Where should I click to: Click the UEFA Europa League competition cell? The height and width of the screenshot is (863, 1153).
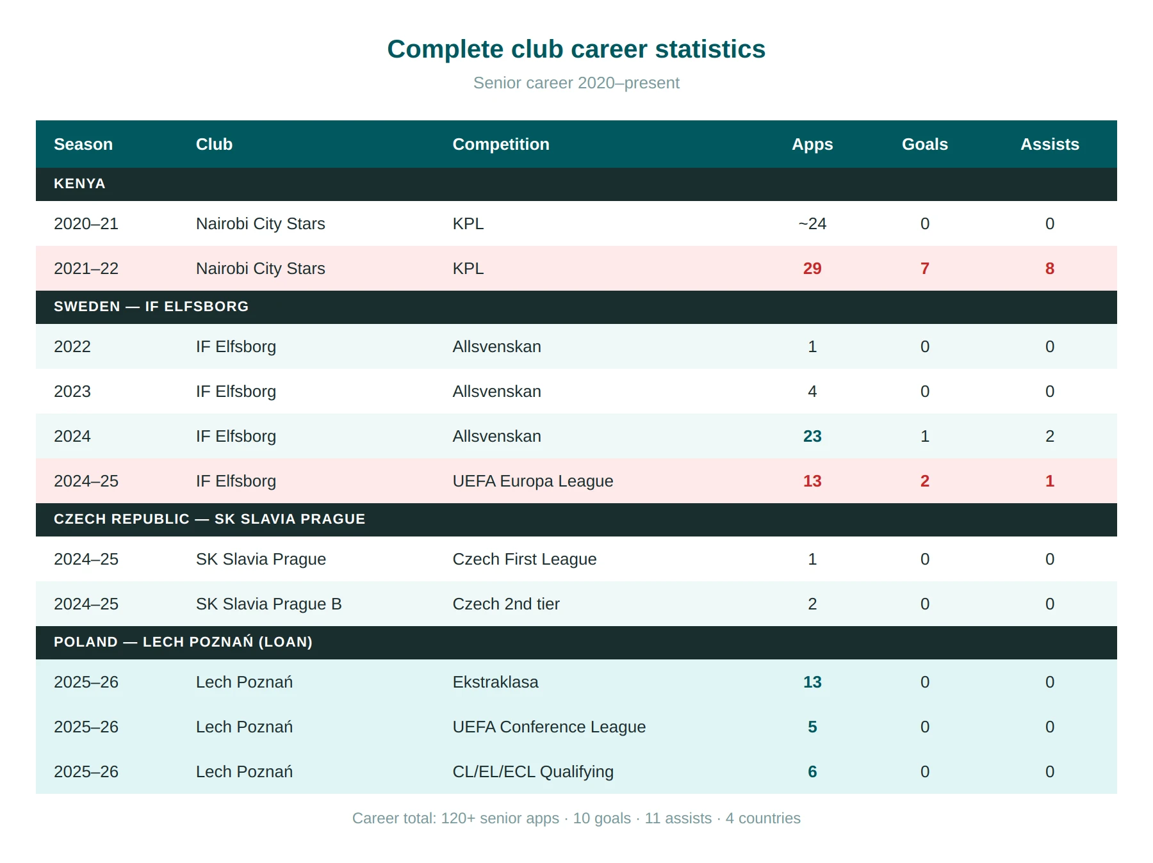point(533,481)
